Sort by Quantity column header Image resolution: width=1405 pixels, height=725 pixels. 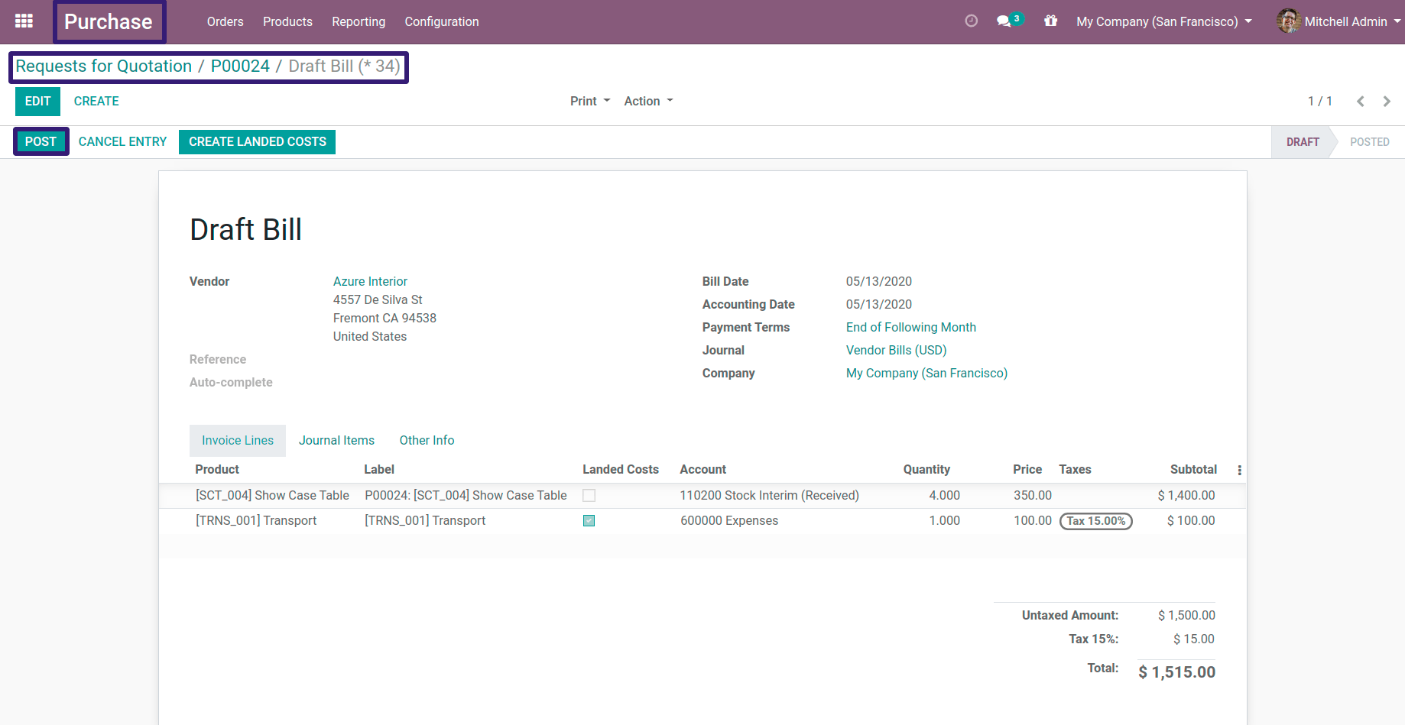click(x=926, y=470)
